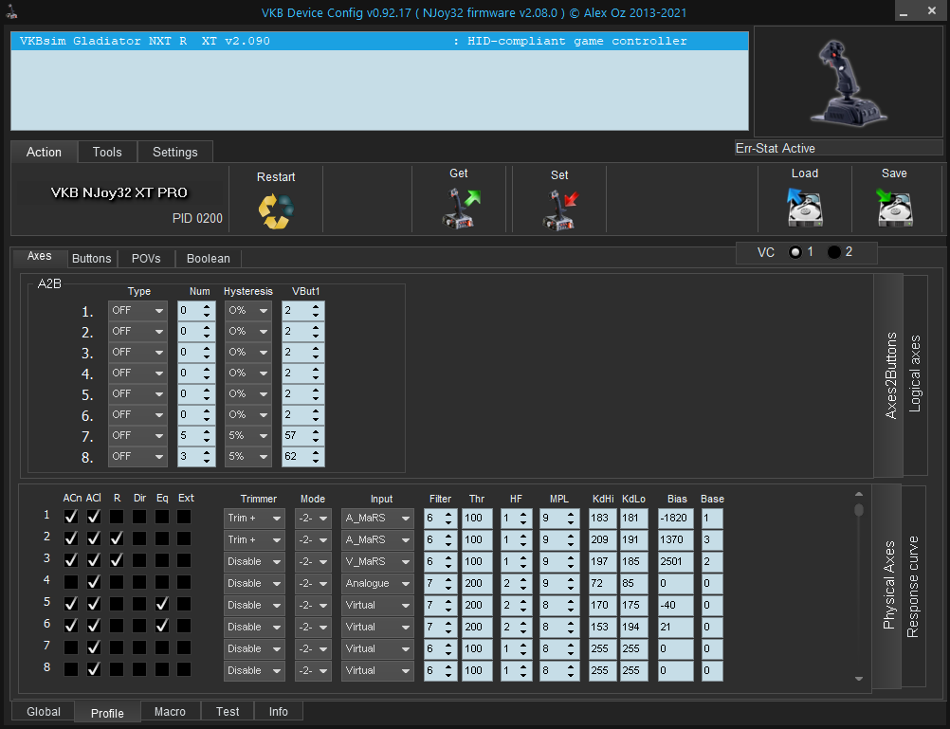Toggle Dir checkbox for axis 3
The height and width of the screenshot is (729, 950).
(139, 560)
